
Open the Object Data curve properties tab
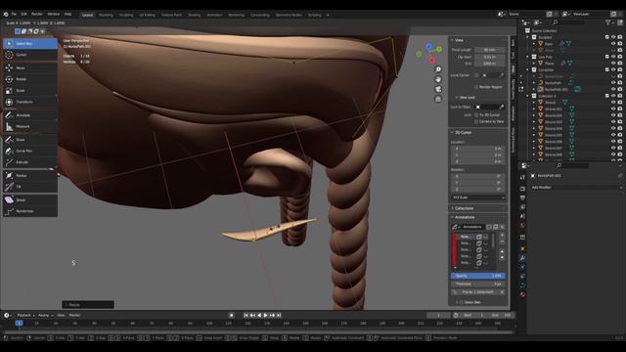click(x=522, y=286)
